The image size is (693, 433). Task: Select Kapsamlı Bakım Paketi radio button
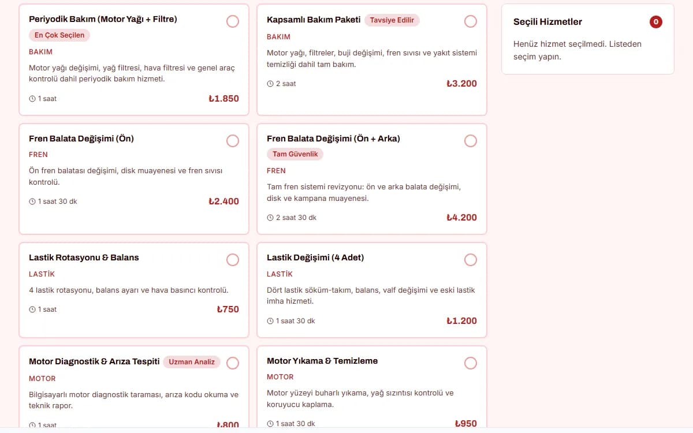471,21
